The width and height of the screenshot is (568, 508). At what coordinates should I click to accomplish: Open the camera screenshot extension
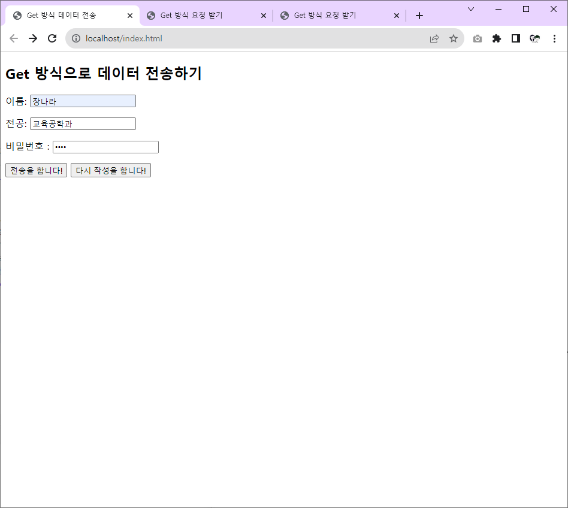478,38
